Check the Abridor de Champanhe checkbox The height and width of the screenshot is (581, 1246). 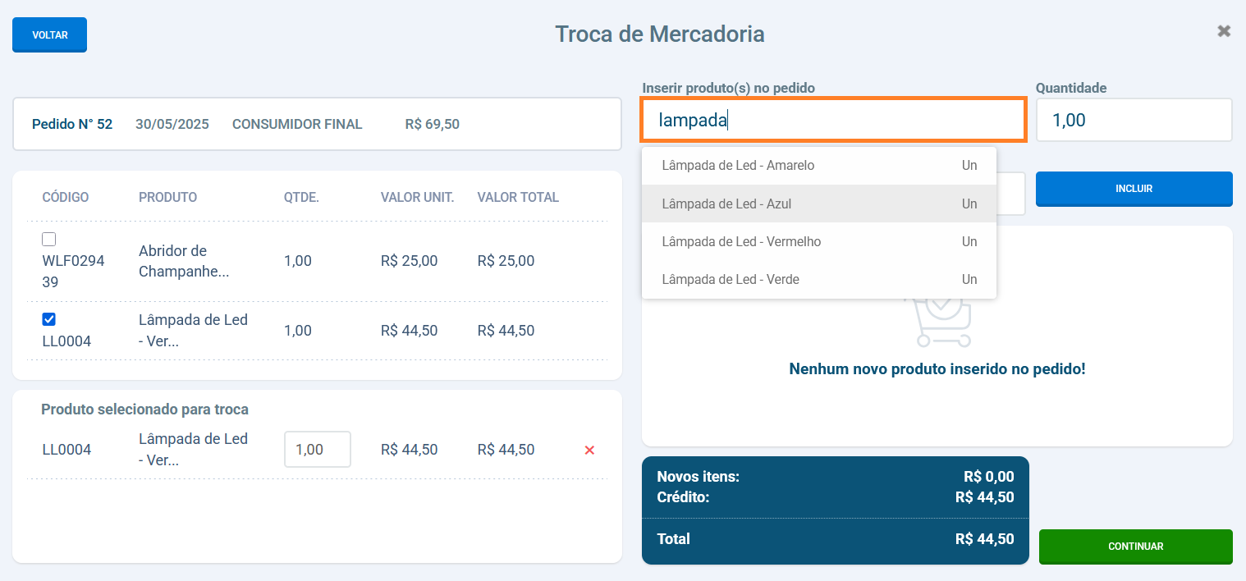coord(49,240)
